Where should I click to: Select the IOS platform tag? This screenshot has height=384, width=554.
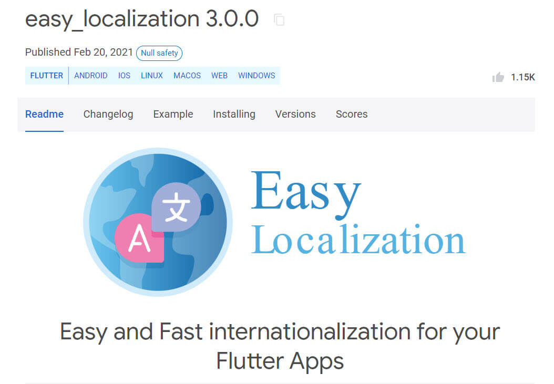(x=124, y=76)
